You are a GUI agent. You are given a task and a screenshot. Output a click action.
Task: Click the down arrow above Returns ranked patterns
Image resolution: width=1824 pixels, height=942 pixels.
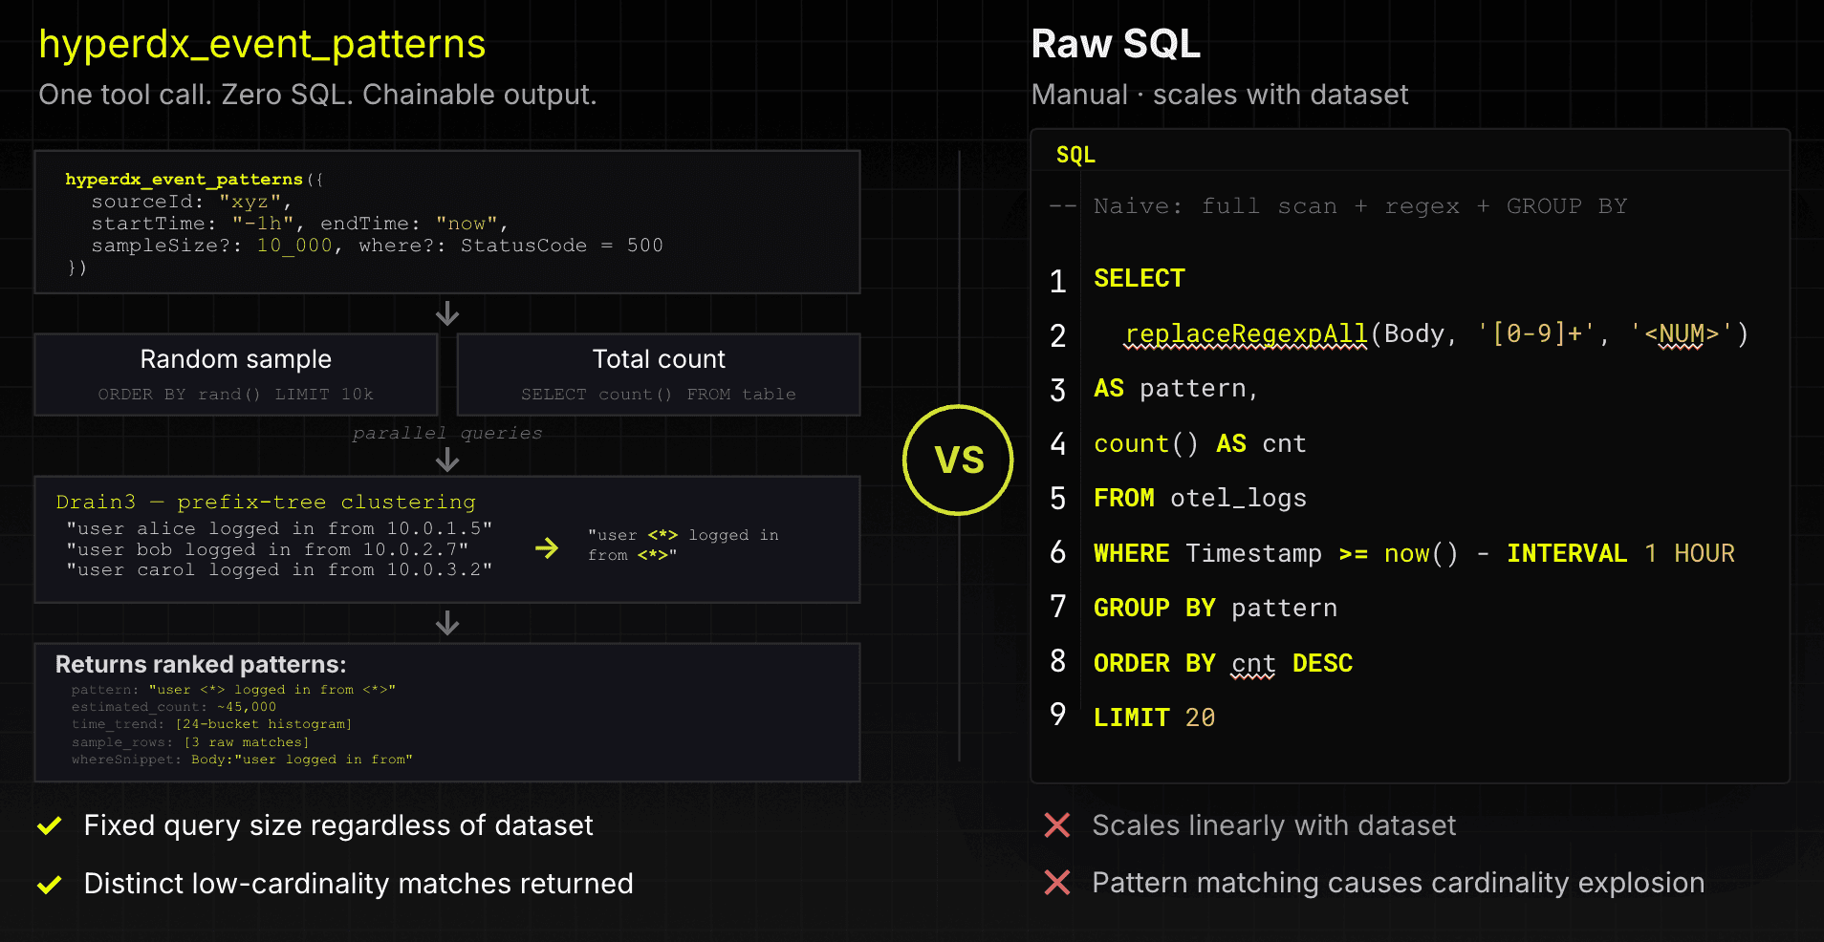tap(447, 624)
